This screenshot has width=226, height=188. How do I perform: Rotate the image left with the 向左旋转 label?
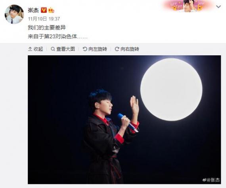click(98, 49)
